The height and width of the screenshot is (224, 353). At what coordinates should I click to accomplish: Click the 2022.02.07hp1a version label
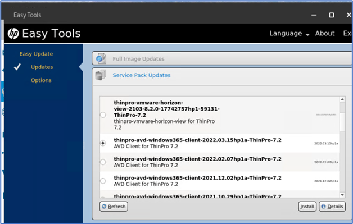pyautogui.click(x=326, y=162)
